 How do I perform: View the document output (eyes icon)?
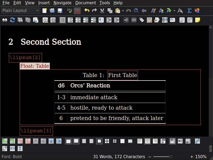point(5,20)
